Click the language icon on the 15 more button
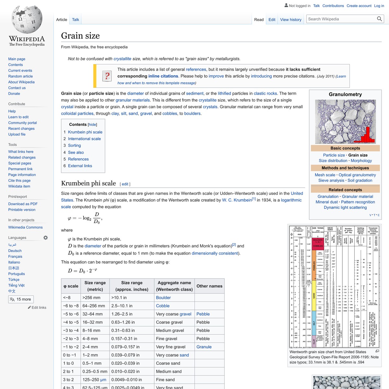The height and width of the screenshot is (389, 389). click(12, 299)
